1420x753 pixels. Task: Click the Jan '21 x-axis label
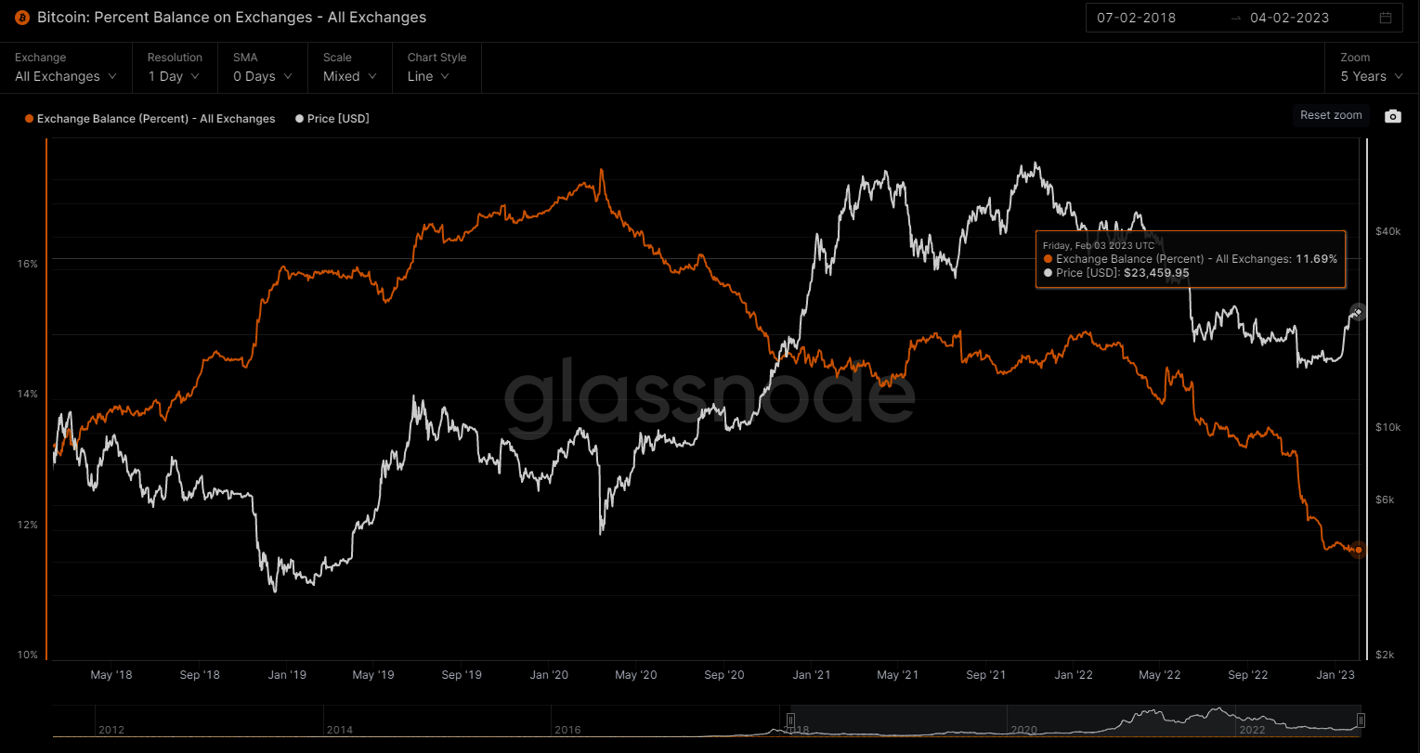[812, 675]
